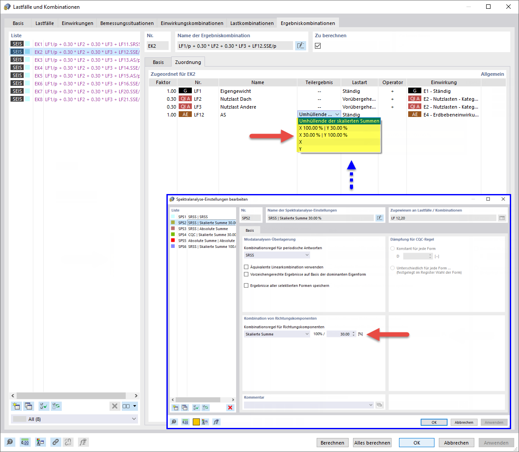The width and height of the screenshot is (519, 452).
Task: Choose X 30.00 % | Y 100.00 % option
Action: click(x=339, y=134)
